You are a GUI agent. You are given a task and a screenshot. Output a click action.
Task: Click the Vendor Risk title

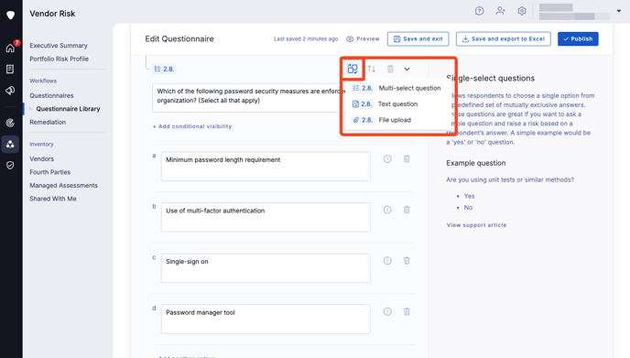(x=52, y=14)
